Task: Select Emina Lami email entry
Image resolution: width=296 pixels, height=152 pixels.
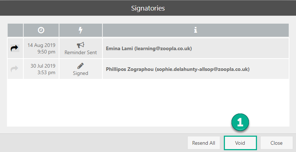Action: click(x=149, y=48)
